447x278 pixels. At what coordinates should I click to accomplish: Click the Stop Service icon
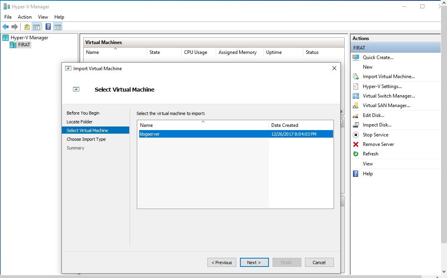pos(356,134)
